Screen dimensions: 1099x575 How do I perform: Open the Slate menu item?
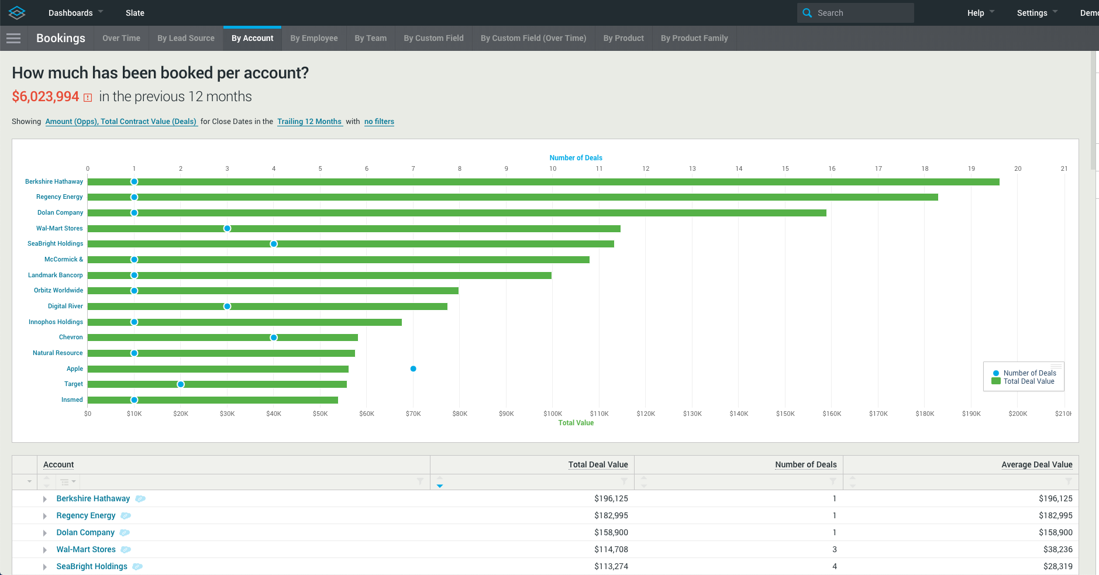point(135,13)
